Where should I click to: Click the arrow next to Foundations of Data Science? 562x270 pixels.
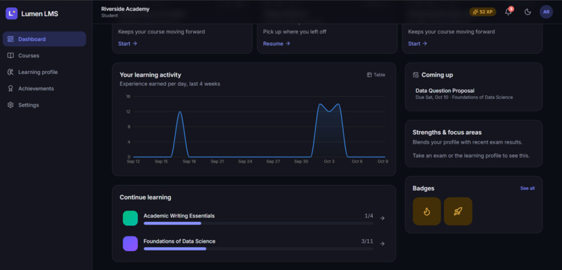pos(382,243)
